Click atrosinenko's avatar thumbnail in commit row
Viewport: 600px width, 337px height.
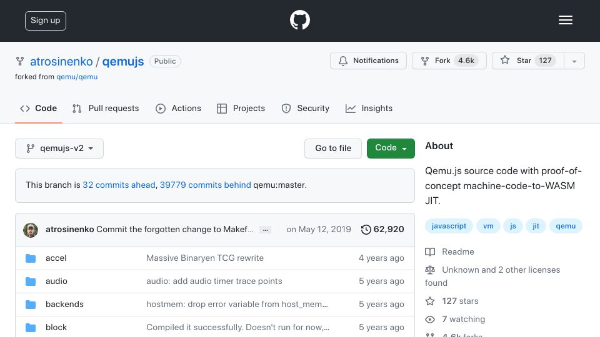[x=31, y=230]
